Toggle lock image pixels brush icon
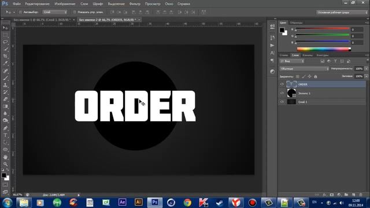Image resolution: width=370 pixels, height=208 pixels. coord(304,76)
